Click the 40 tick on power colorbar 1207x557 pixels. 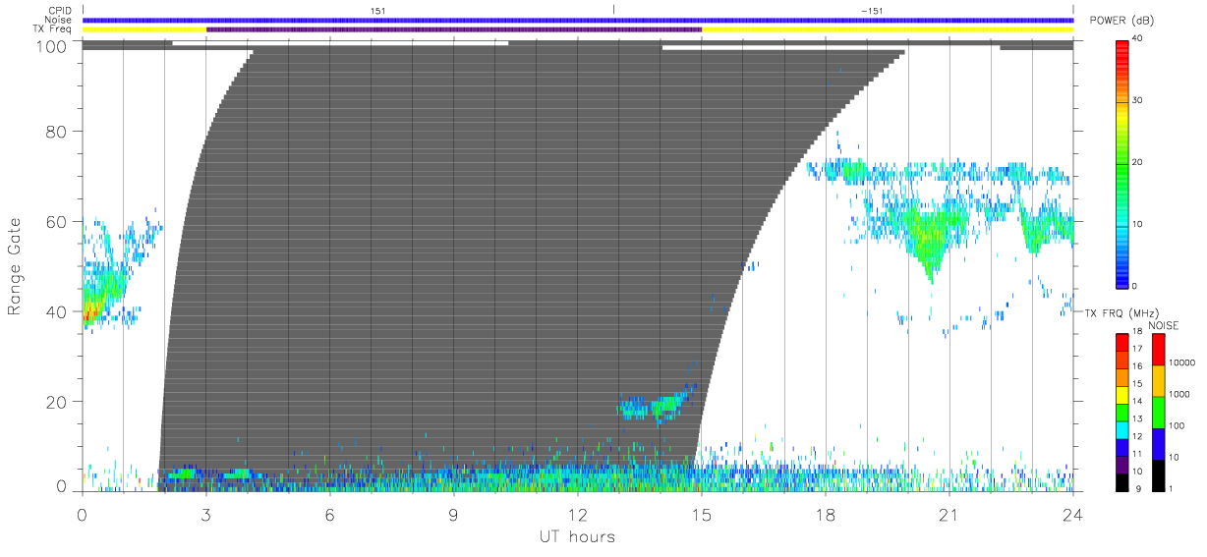[x=1137, y=38]
